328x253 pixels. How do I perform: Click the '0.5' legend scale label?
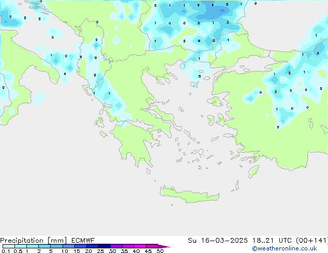(18, 251)
